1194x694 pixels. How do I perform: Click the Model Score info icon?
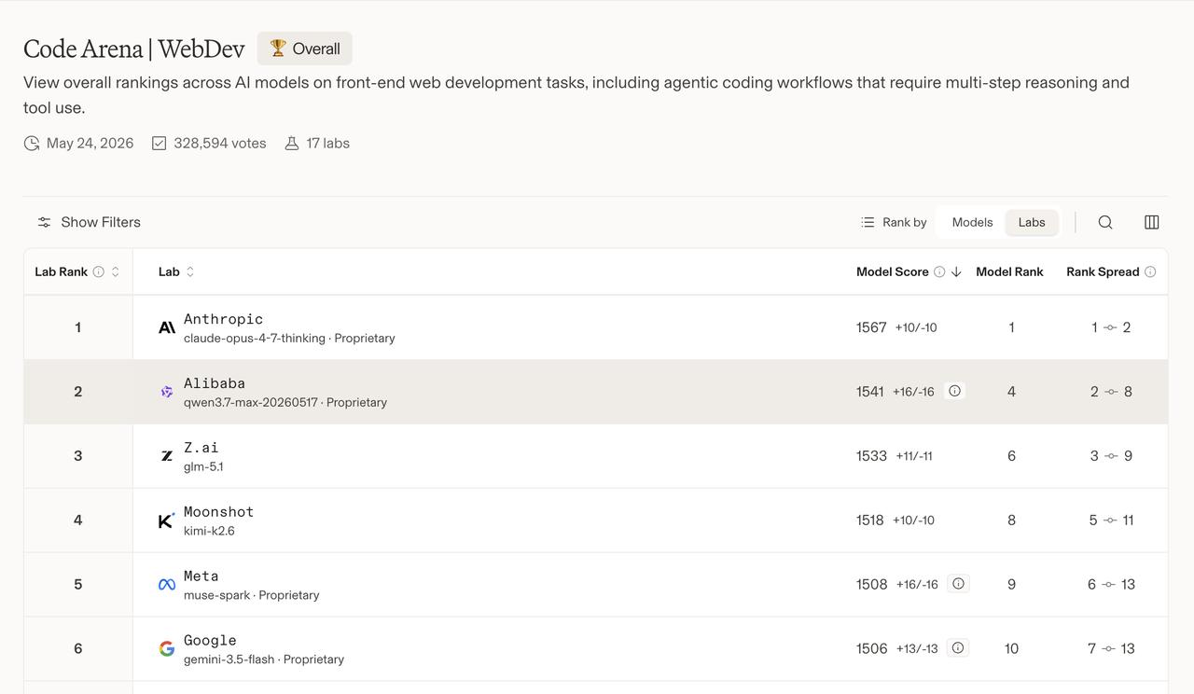[939, 272]
